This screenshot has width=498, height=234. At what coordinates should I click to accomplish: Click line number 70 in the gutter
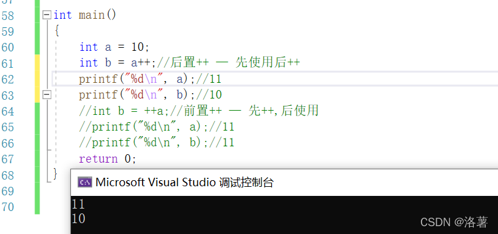pyautogui.click(x=8, y=207)
